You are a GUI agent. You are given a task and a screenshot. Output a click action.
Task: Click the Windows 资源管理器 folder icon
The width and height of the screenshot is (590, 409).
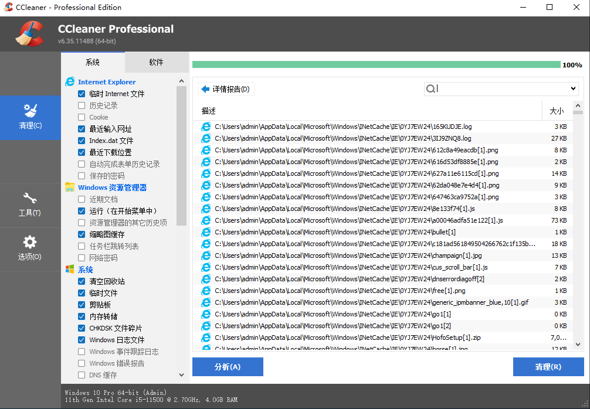click(x=70, y=187)
